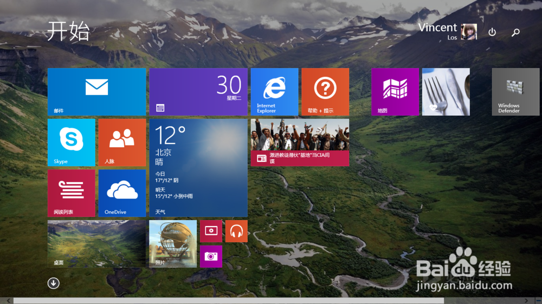Open the Music headphones small tile
This screenshot has width=542, height=304.
pos(236,231)
